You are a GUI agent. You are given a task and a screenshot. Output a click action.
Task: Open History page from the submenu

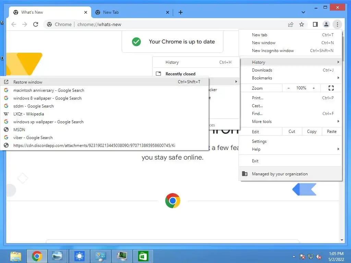coord(196,62)
